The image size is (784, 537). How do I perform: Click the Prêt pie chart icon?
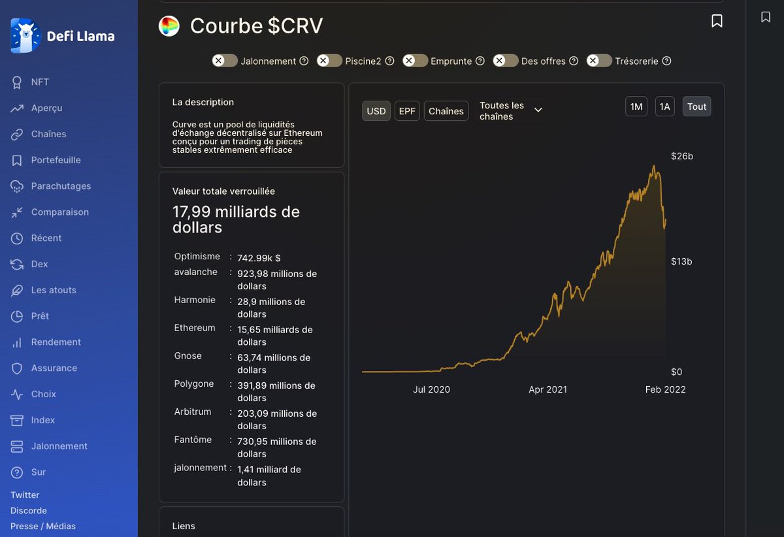17,316
